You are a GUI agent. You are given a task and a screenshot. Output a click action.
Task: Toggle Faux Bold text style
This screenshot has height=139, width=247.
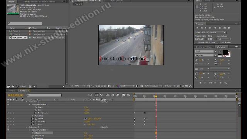200,83
